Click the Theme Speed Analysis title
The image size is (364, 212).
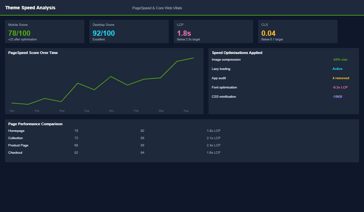click(30, 7)
